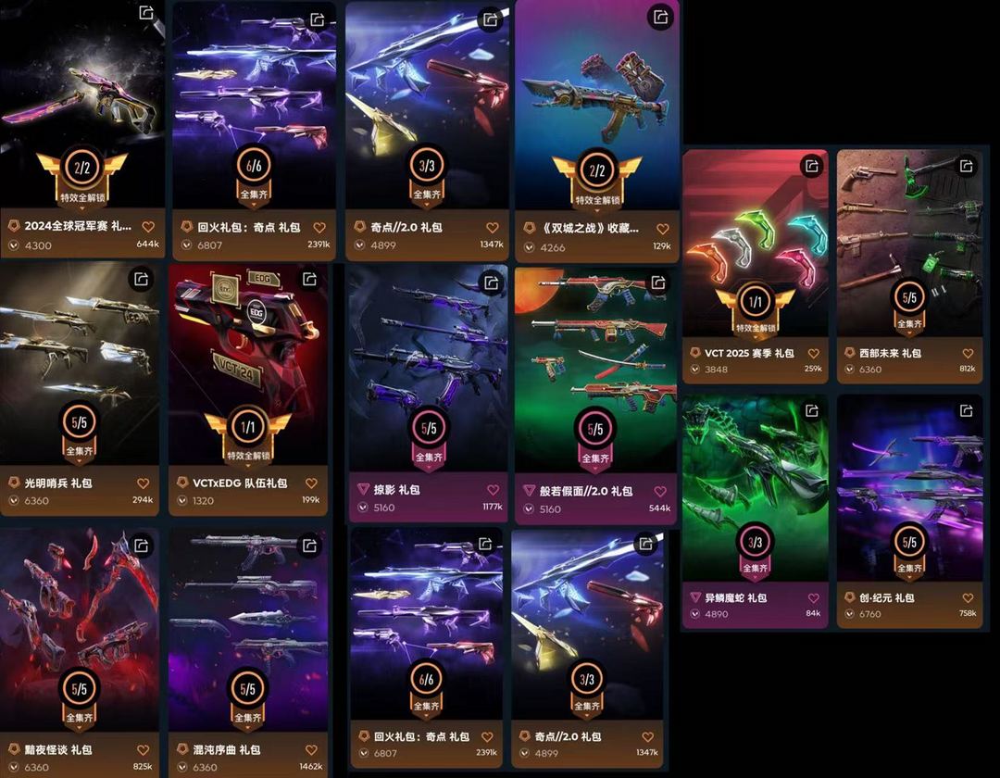Image resolution: width=1000 pixels, height=778 pixels.
Task: Click share icon on VCTxEDG 队伍礼包 card
Action: click(310, 279)
